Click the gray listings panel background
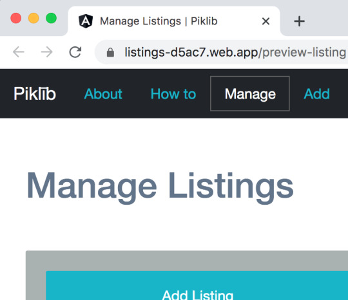Screen dimensions: 348x300 pyautogui.click(x=187, y=261)
